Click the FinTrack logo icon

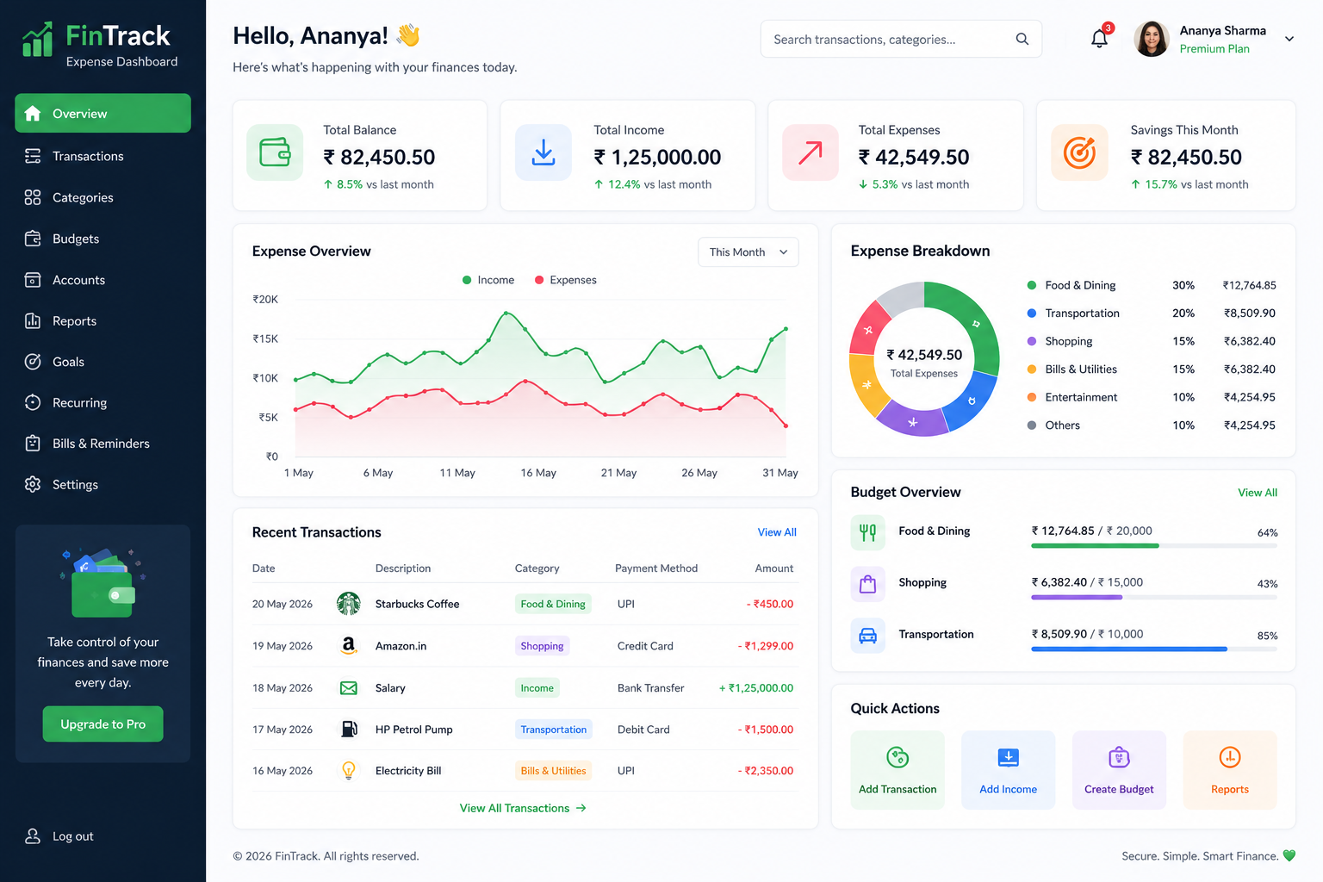[38, 40]
